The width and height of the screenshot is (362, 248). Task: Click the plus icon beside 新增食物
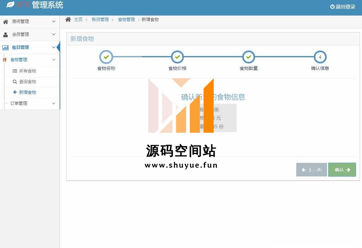coord(15,92)
